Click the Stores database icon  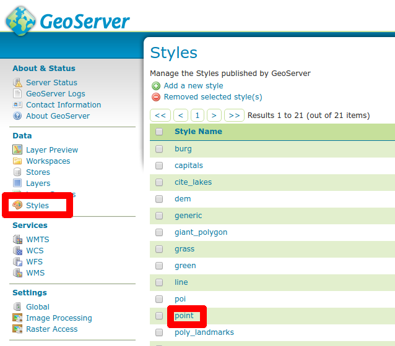(17, 172)
